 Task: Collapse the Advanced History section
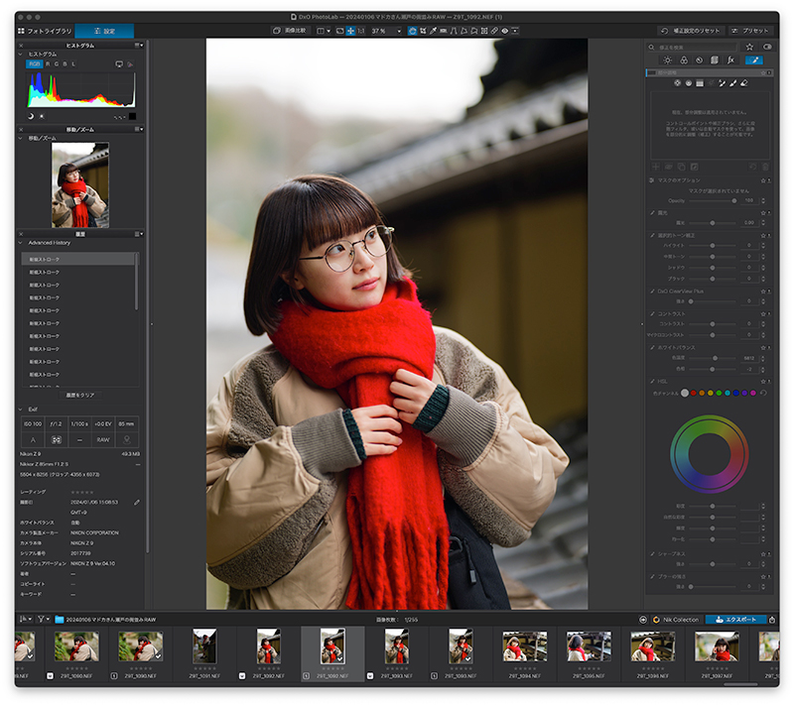pos(21,243)
